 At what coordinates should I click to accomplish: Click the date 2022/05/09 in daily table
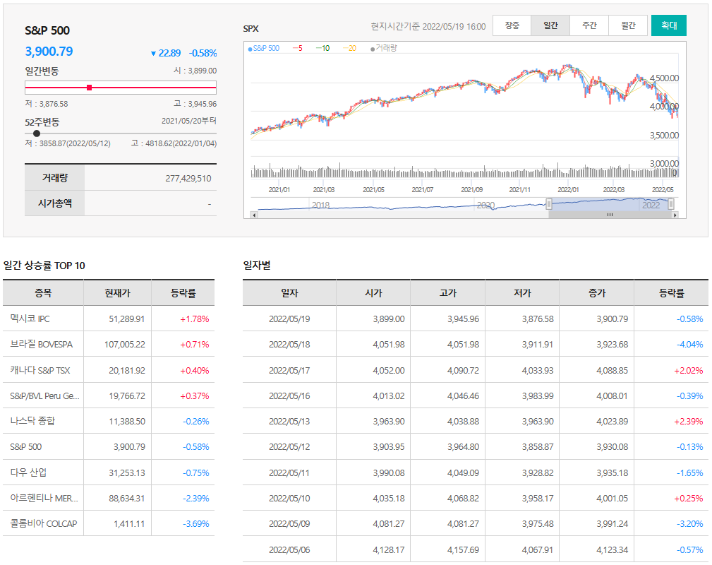(x=289, y=523)
